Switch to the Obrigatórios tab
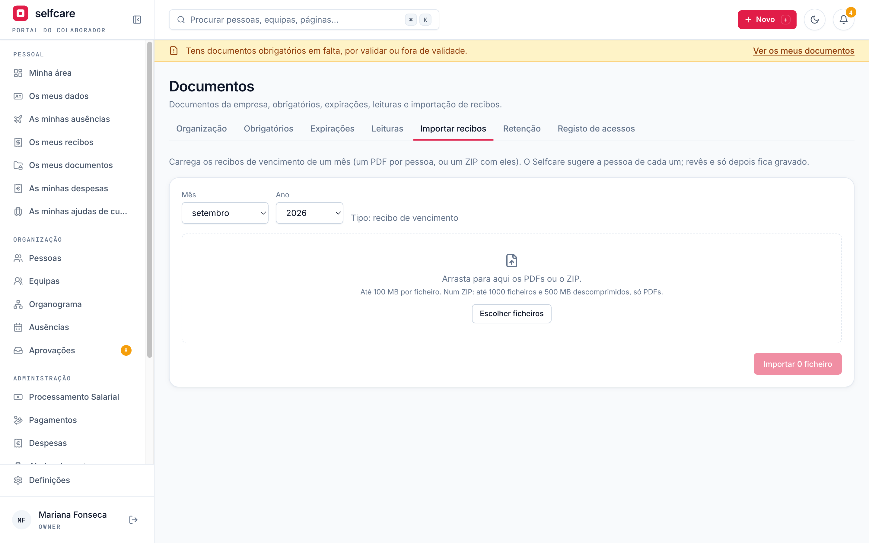Viewport: 869px width, 543px height. tap(269, 129)
